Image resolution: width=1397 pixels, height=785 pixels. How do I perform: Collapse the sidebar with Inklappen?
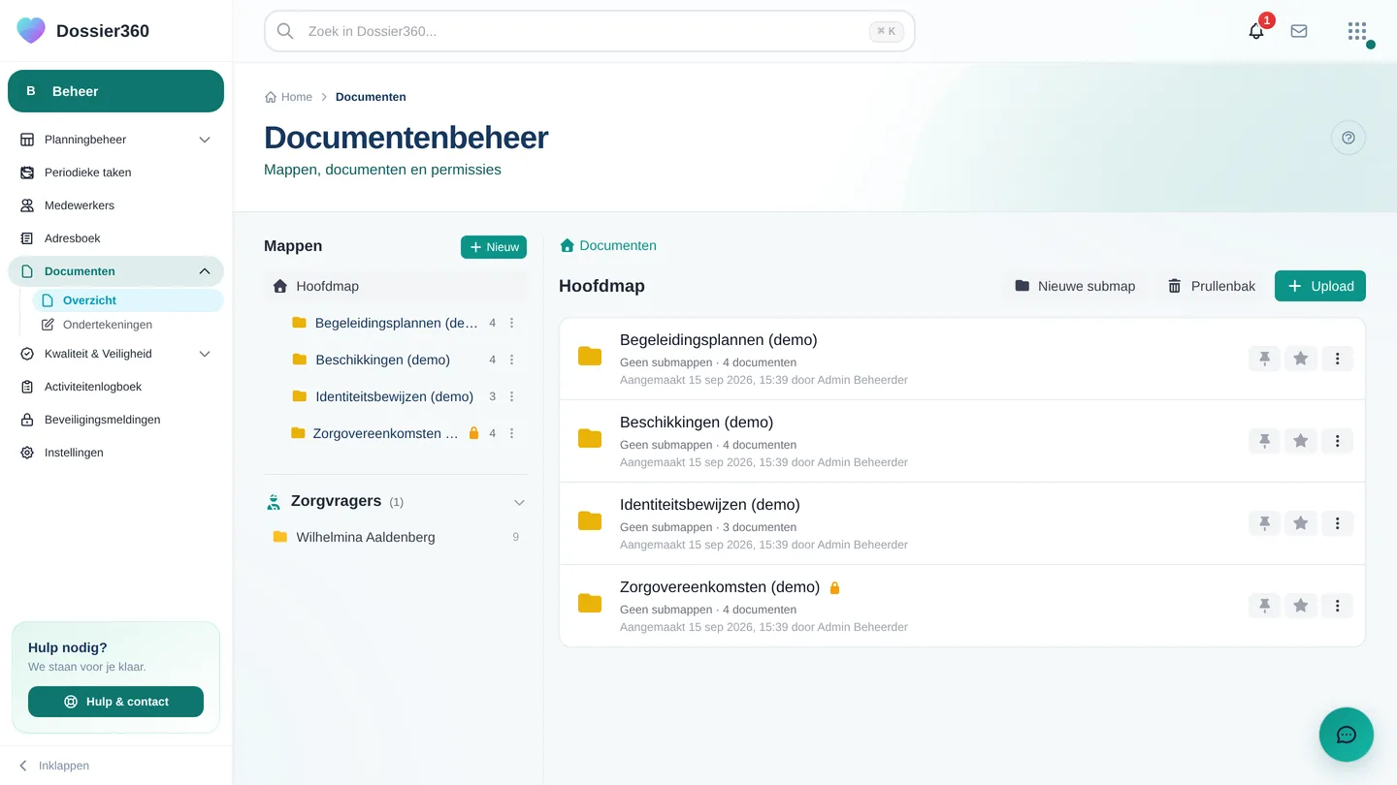click(54, 766)
